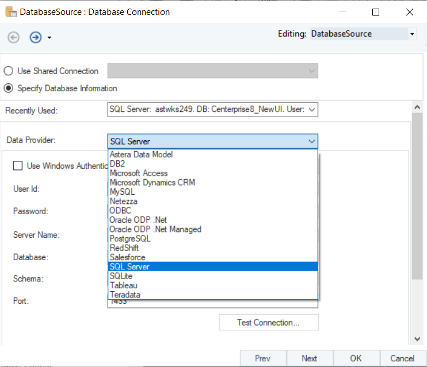Enable Use Windows Authentication checkbox
Viewport: 427px width, 367px height.
pyautogui.click(x=18, y=166)
